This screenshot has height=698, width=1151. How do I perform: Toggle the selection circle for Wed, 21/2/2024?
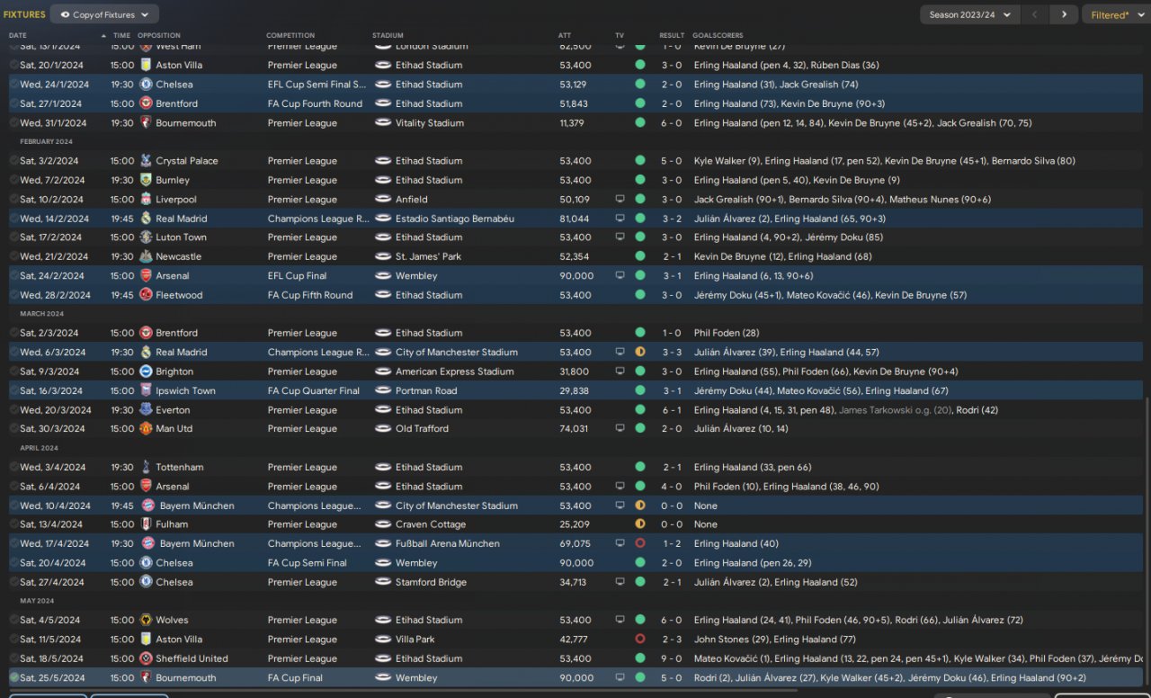coord(13,256)
